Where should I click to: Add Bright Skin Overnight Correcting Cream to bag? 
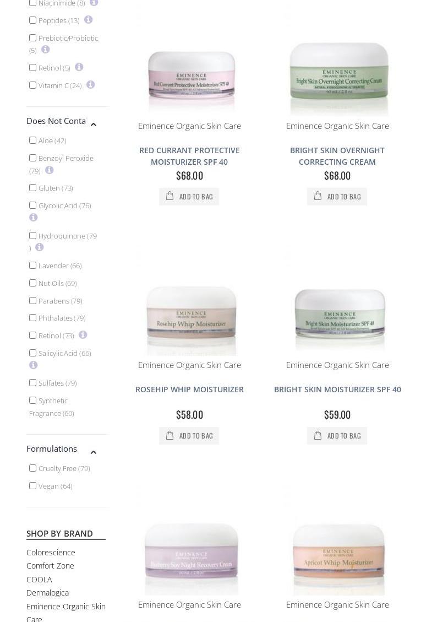click(337, 196)
